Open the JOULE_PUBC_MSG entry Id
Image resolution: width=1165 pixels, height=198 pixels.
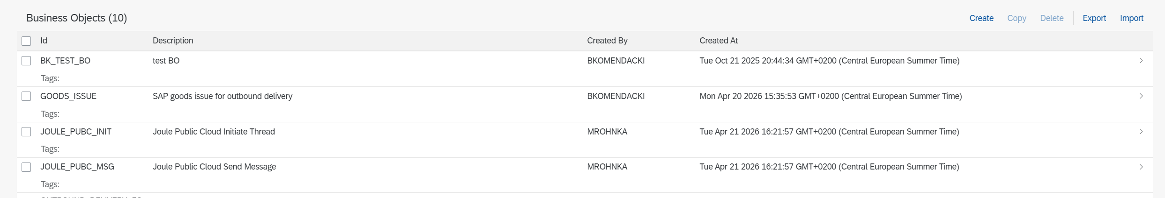pyautogui.click(x=77, y=167)
